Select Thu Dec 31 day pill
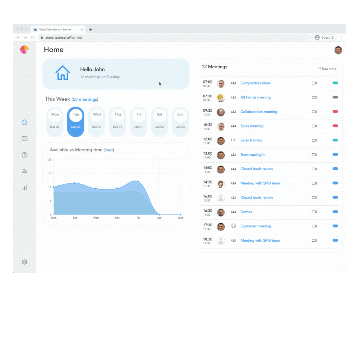This screenshot has width=359, height=359. [117, 122]
